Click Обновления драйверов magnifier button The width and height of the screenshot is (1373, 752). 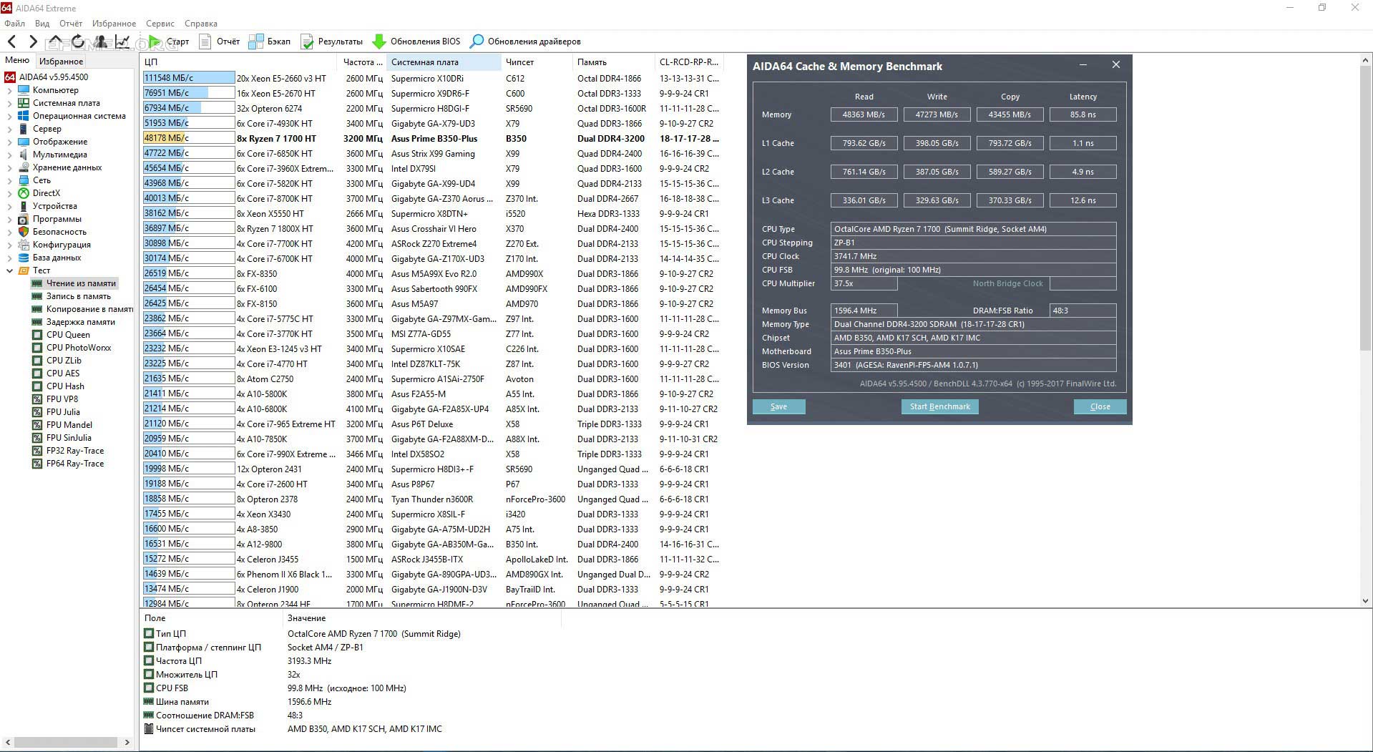tap(525, 41)
